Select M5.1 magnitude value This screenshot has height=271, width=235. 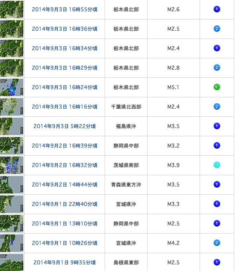tap(173, 87)
